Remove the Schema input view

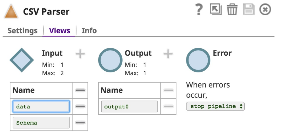tap(80, 122)
